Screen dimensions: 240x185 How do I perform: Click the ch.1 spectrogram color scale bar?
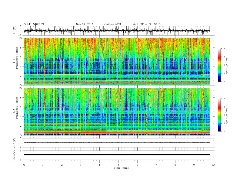[219, 65]
